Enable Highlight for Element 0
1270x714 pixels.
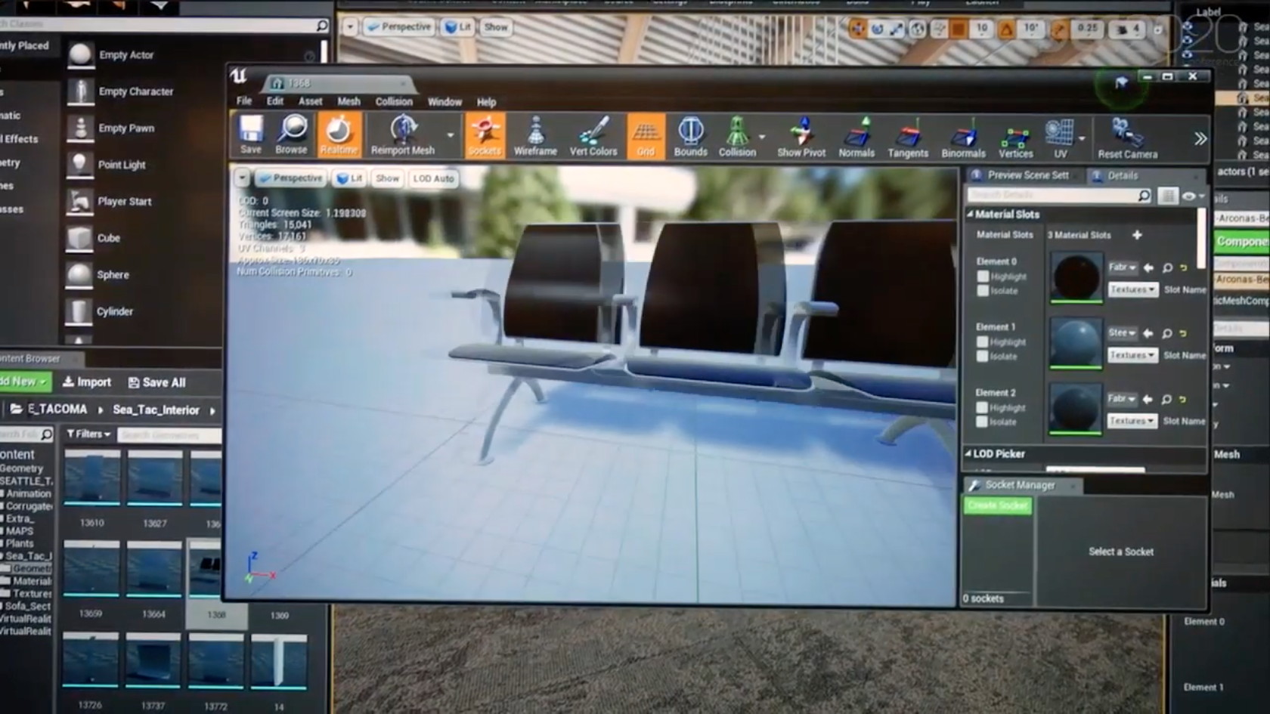pos(983,277)
